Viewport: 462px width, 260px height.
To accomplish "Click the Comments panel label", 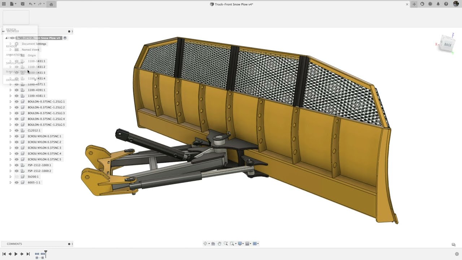I will [x=14, y=244].
